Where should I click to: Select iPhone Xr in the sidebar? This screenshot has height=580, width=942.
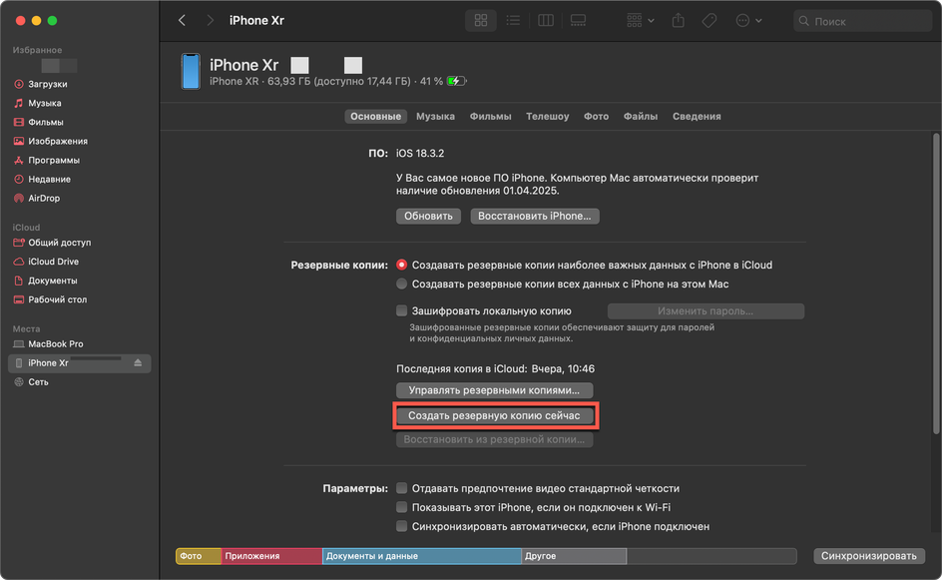[80, 363]
